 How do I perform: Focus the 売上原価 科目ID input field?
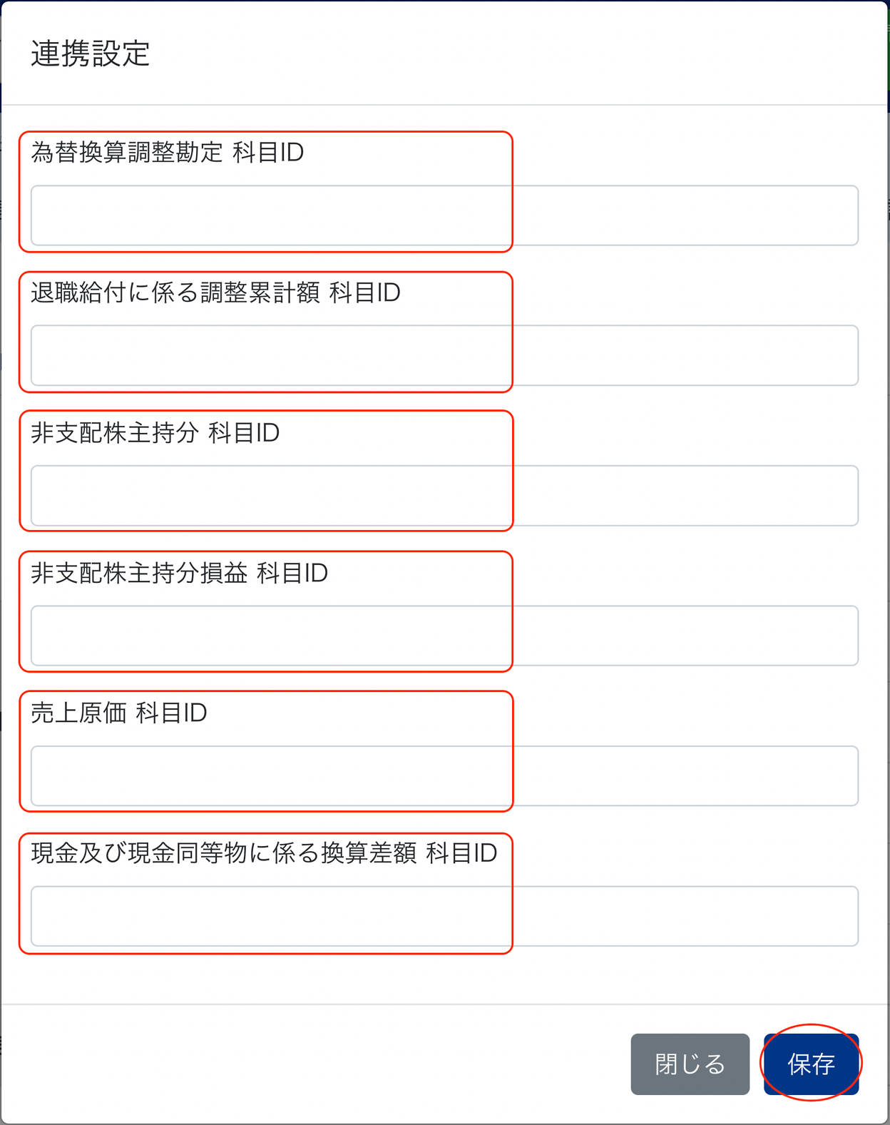[x=444, y=776]
